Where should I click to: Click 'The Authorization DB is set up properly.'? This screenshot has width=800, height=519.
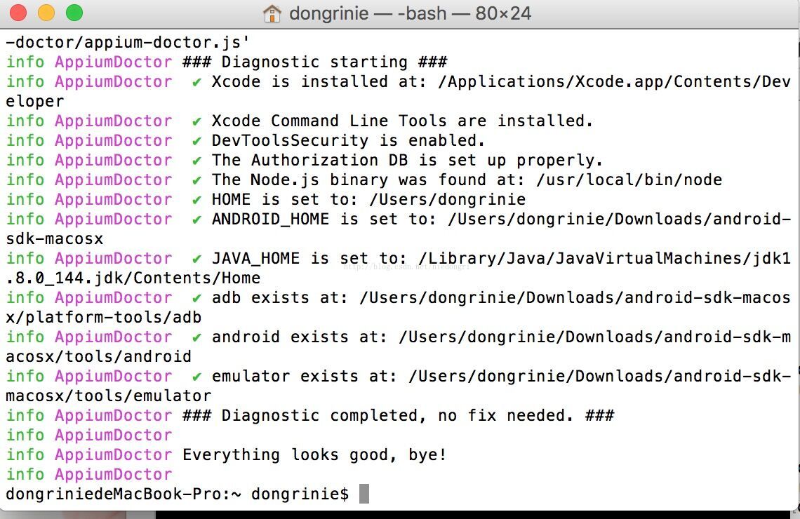pyautogui.click(x=407, y=160)
